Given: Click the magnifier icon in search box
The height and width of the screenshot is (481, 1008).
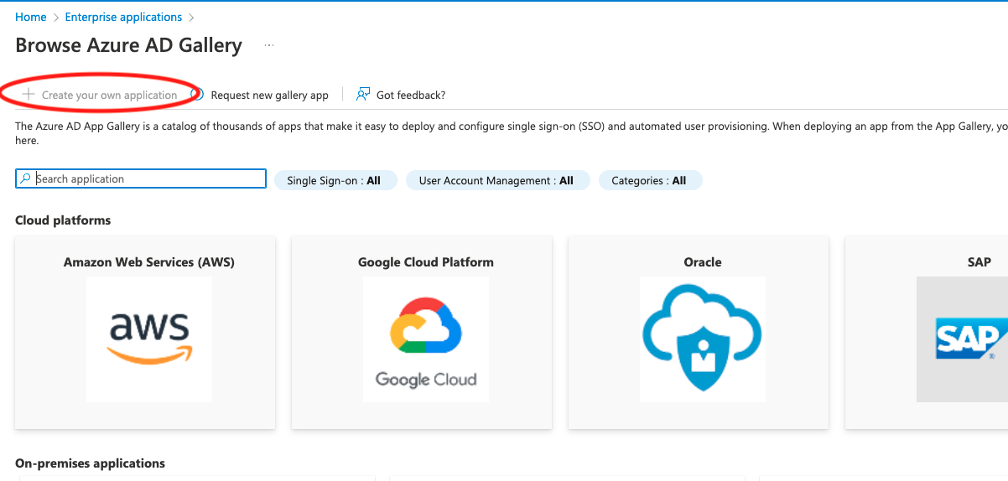Looking at the screenshot, I should [25, 178].
